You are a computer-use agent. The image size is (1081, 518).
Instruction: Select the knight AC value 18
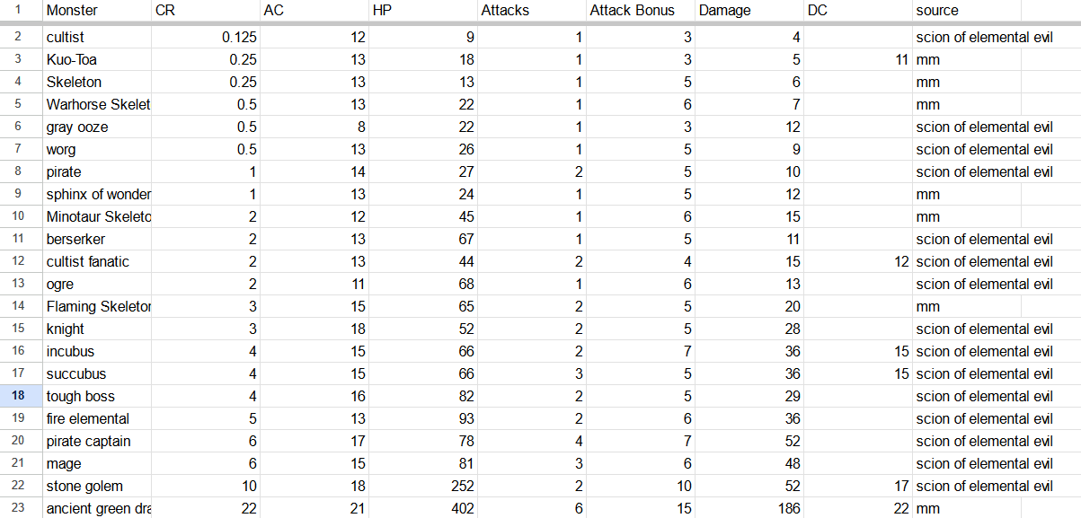point(314,329)
